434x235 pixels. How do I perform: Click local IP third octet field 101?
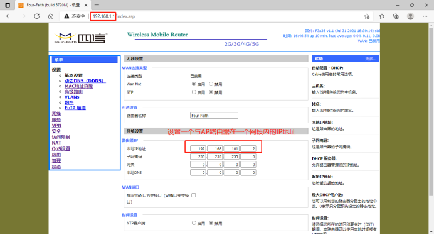click(x=231, y=149)
